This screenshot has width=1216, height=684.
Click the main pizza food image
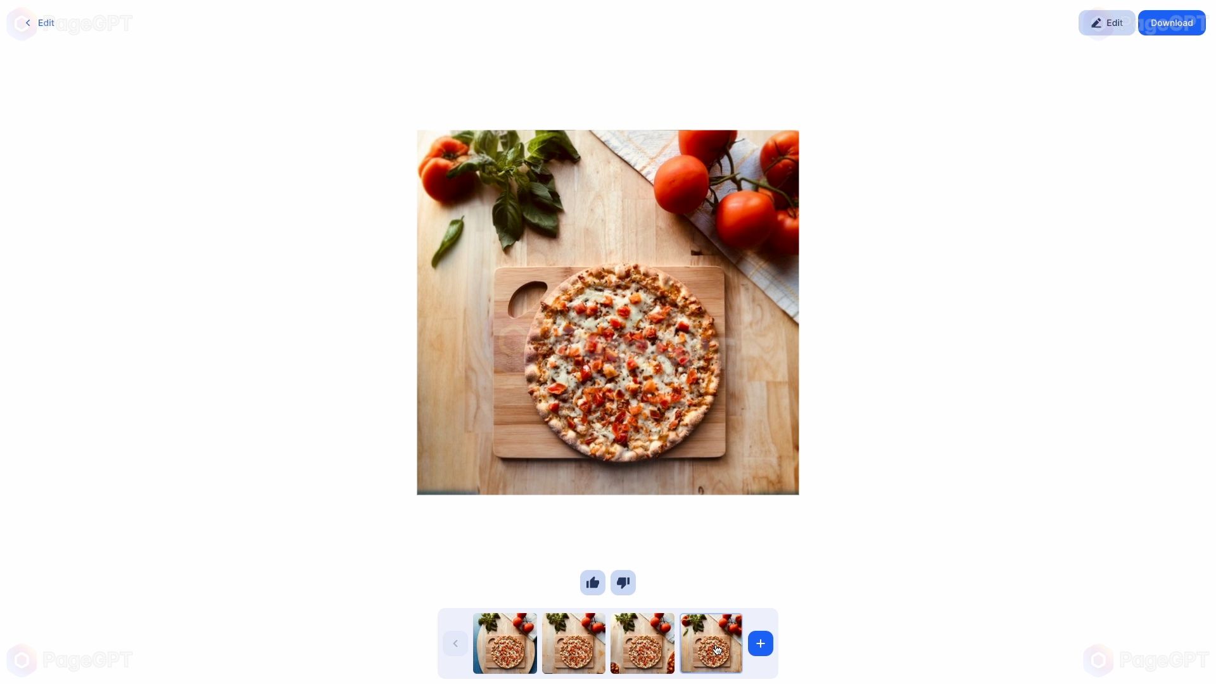pyautogui.click(x=608, y=312)
